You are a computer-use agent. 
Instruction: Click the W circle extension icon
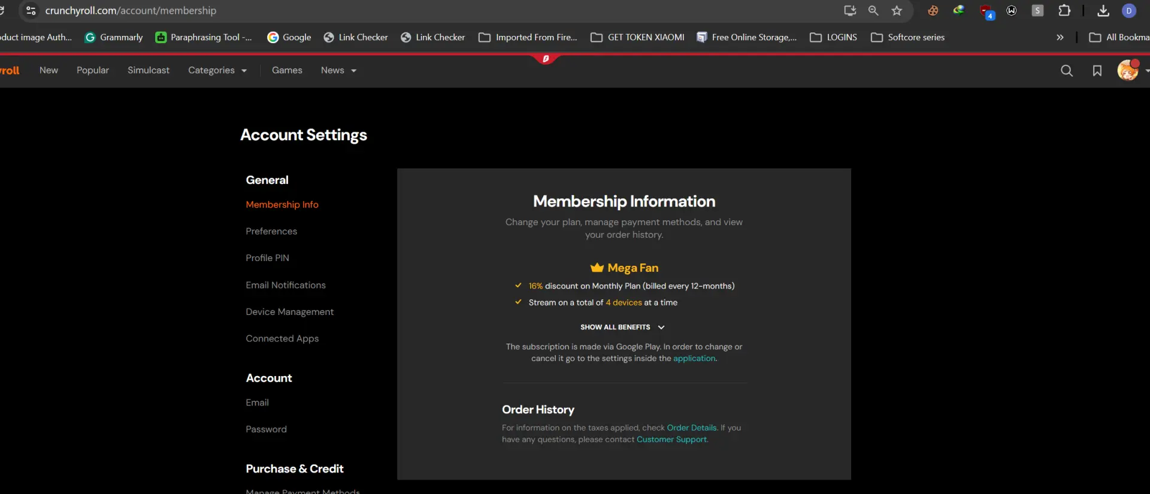click(1012, 10)
